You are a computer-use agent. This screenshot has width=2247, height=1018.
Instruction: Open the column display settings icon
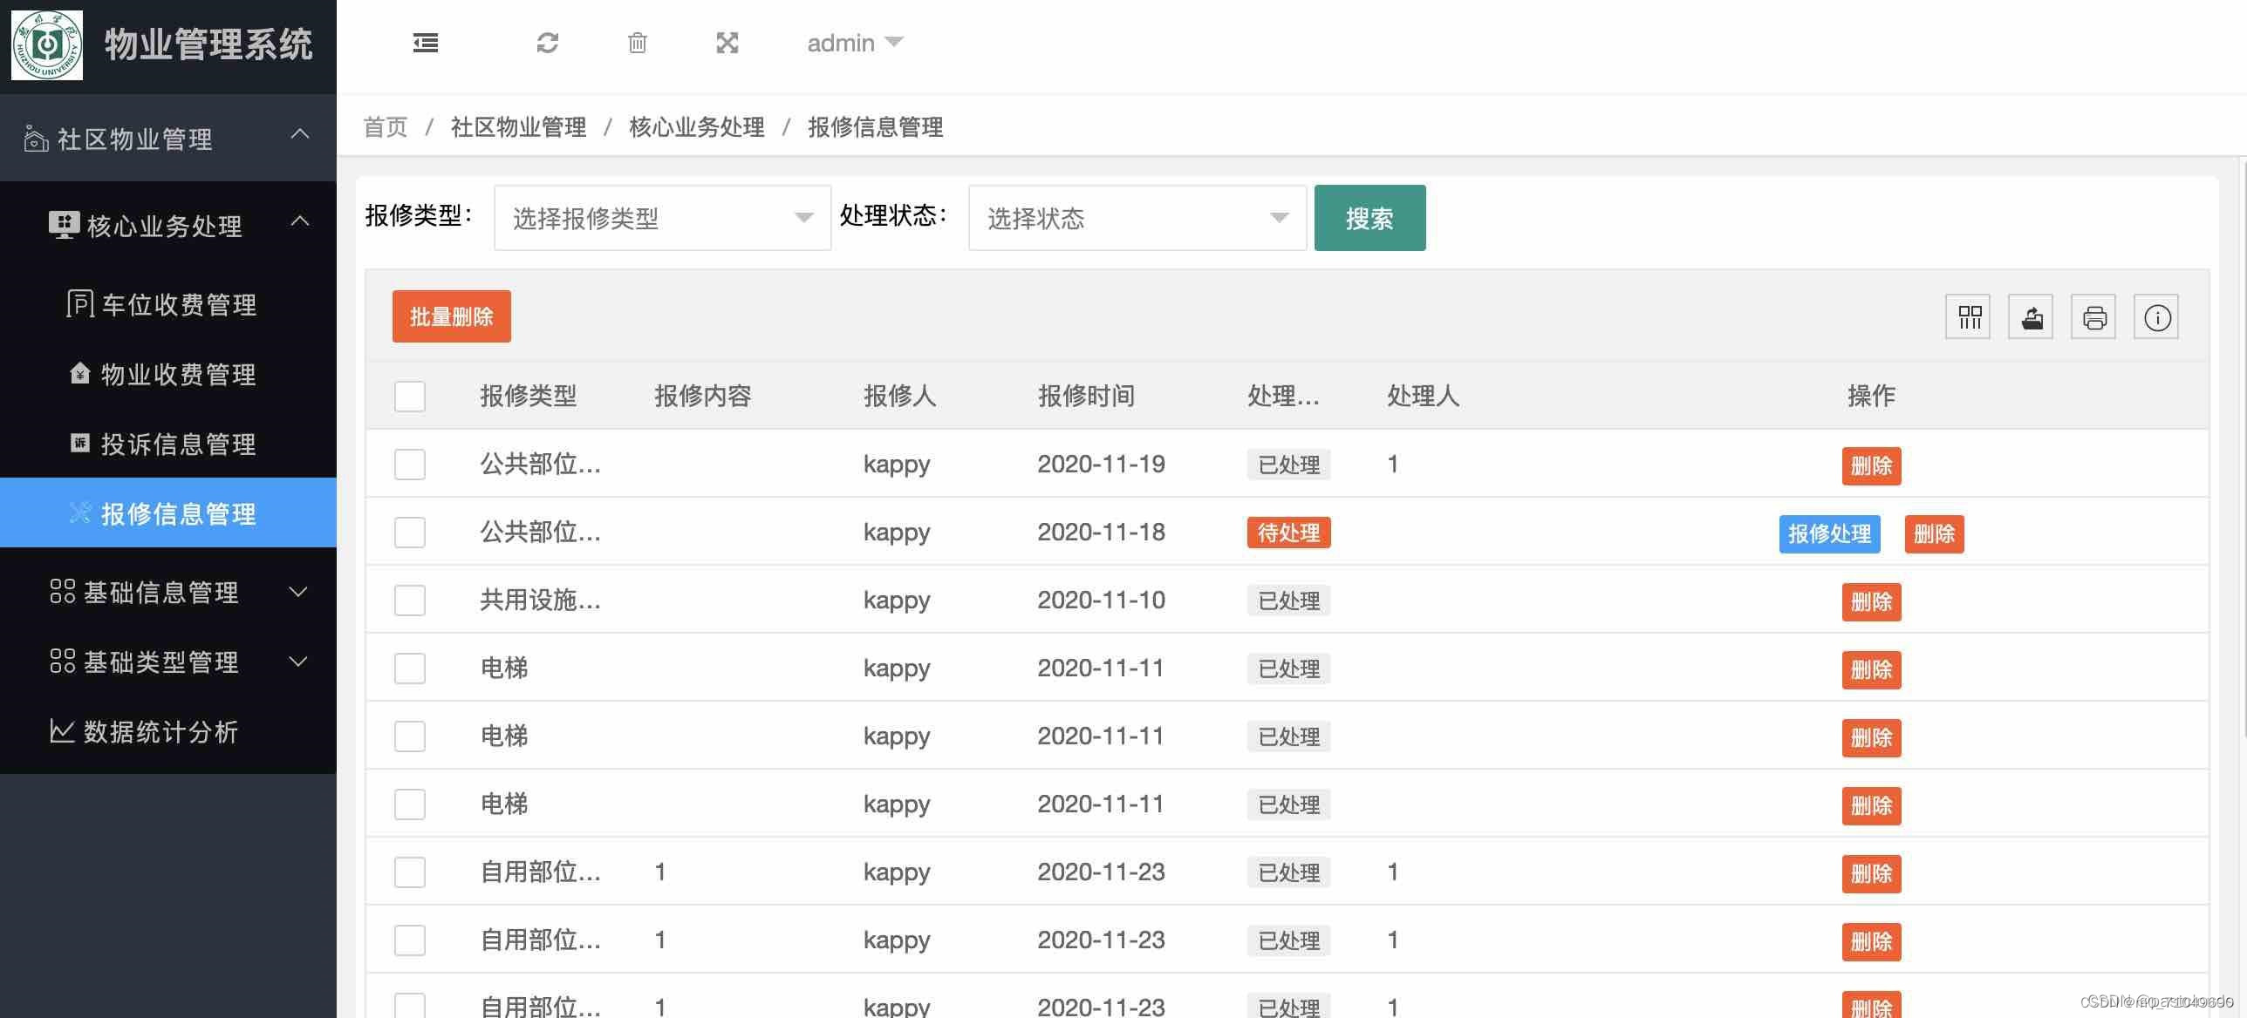[x=1968, y=316]
